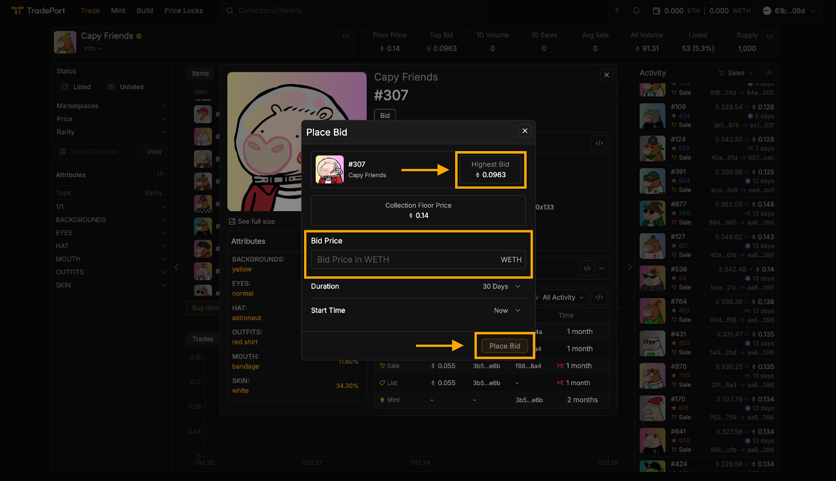Click embed code icon next to Attributes filter
Screen dimensions: 836x481
coord(160,174)
